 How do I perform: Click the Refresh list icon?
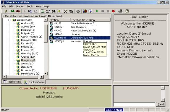click(x=43, y=11)
